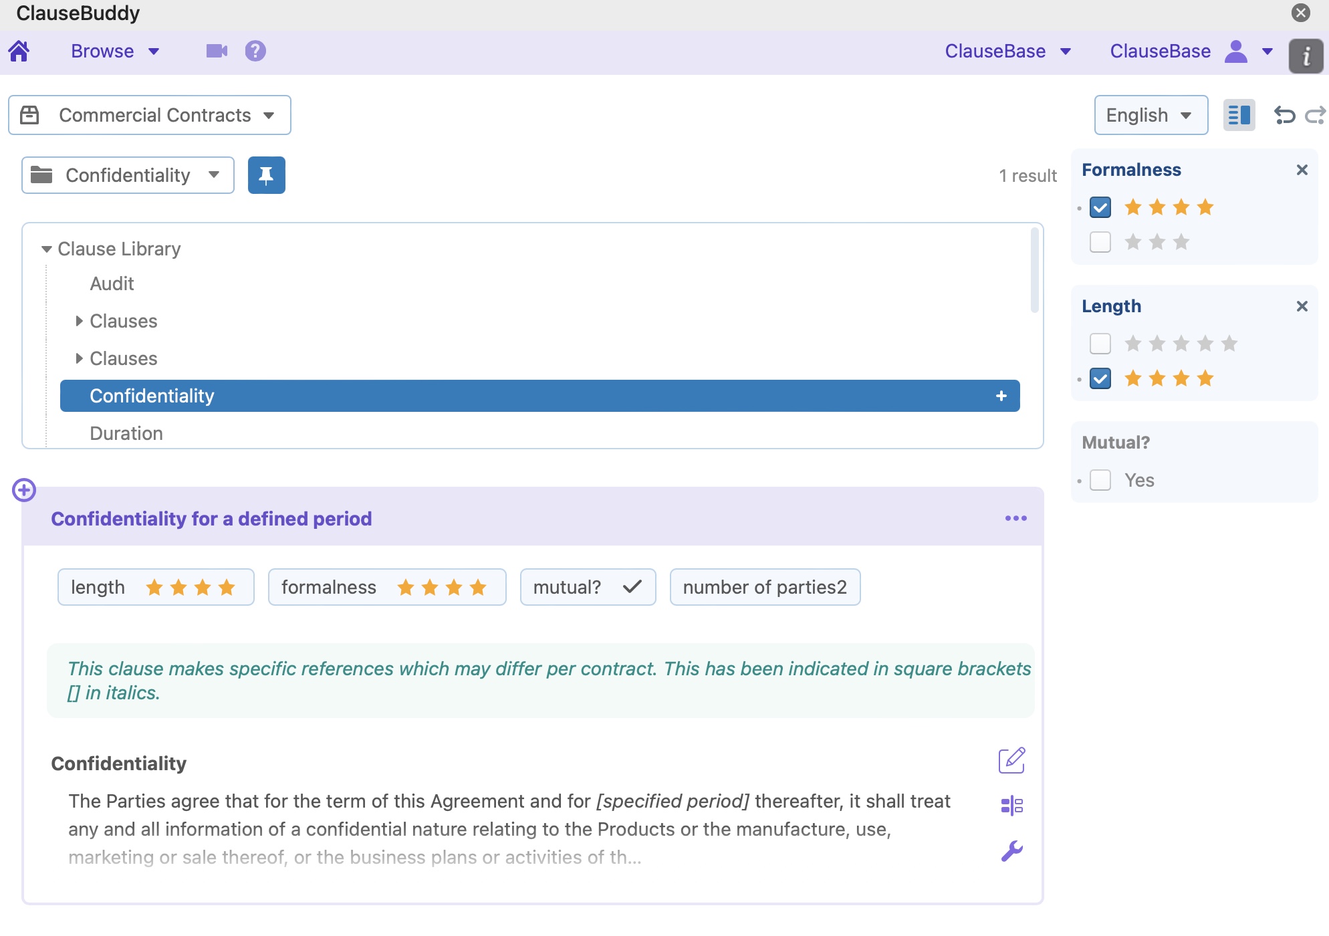Open the three-dot menu on Confidentiality clause
Viewport: 1329px width, 936px height.
(x=1017, y=518)
